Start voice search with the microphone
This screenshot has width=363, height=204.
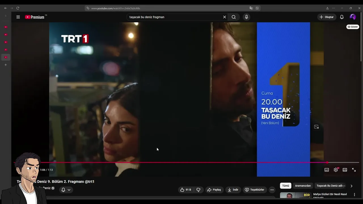pos(246,17)
